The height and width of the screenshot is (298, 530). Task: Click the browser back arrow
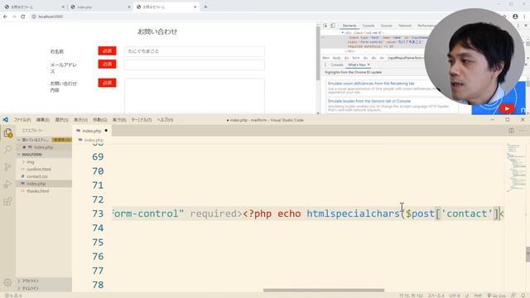[5, 17]
